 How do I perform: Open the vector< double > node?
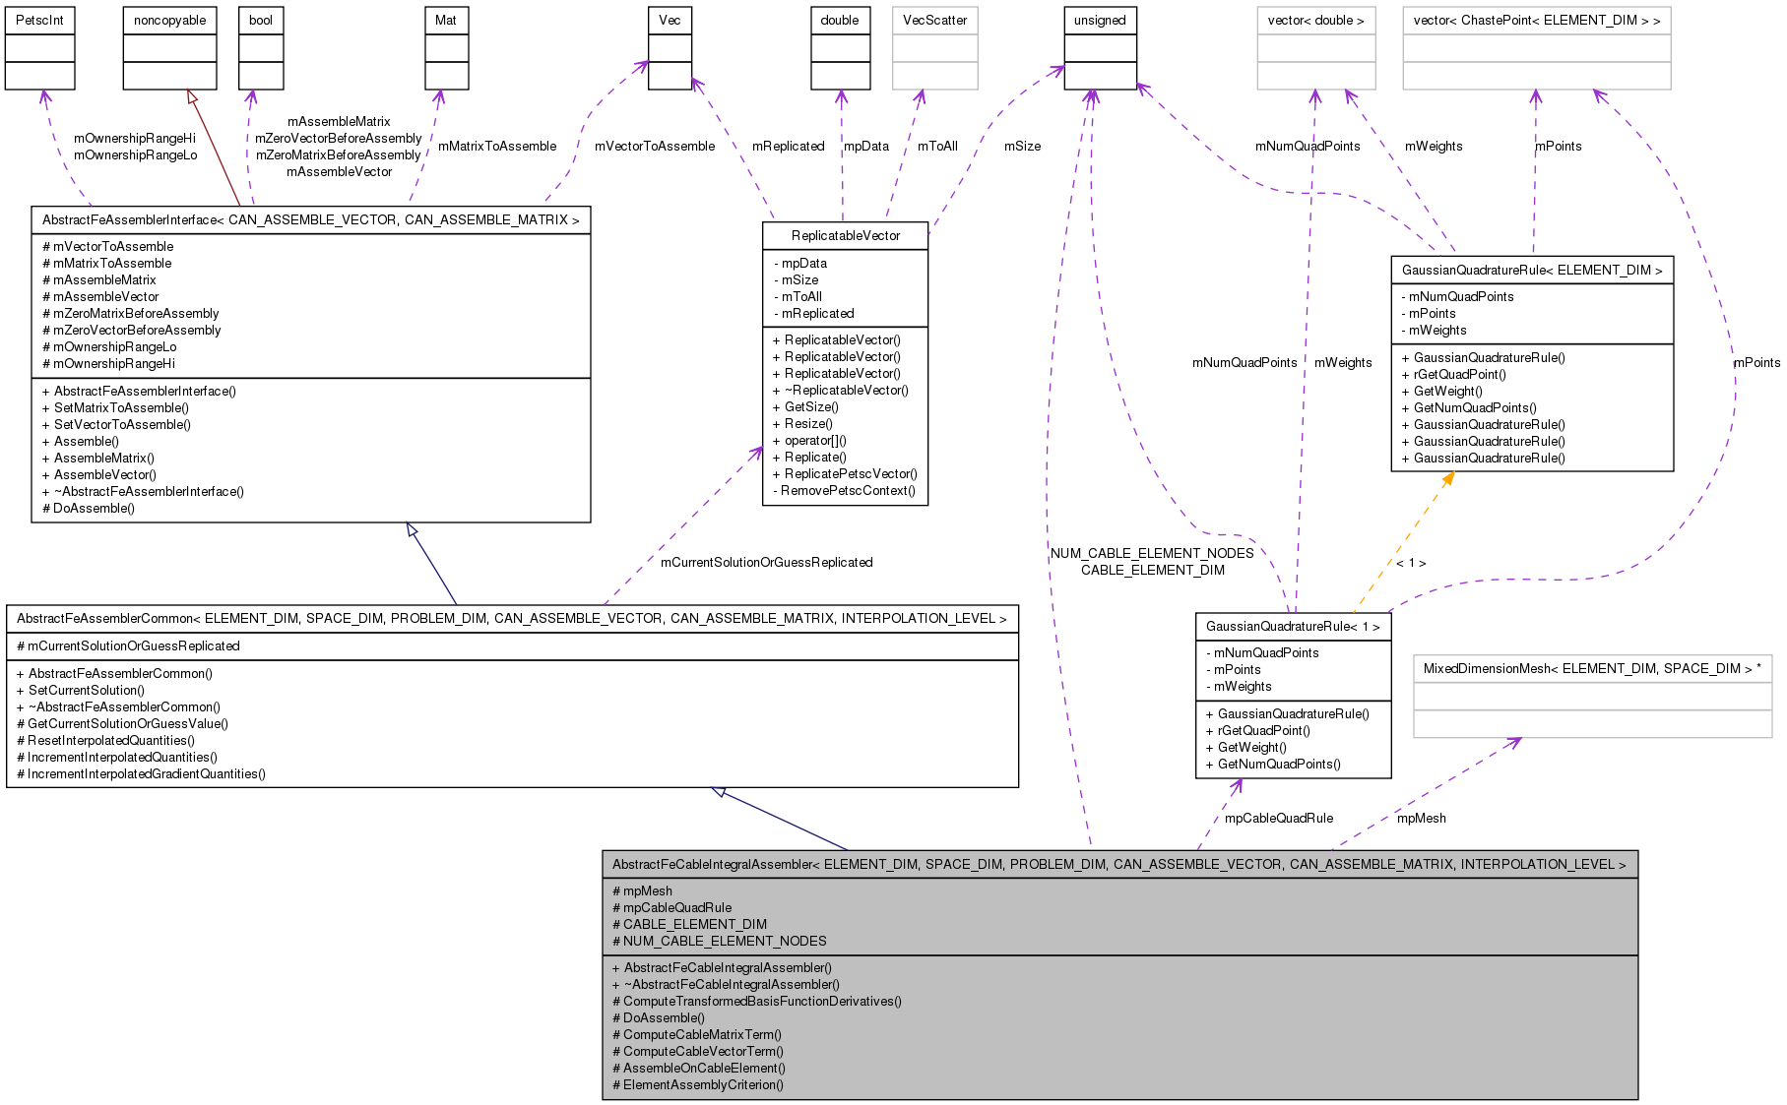tap(1315, 48)
